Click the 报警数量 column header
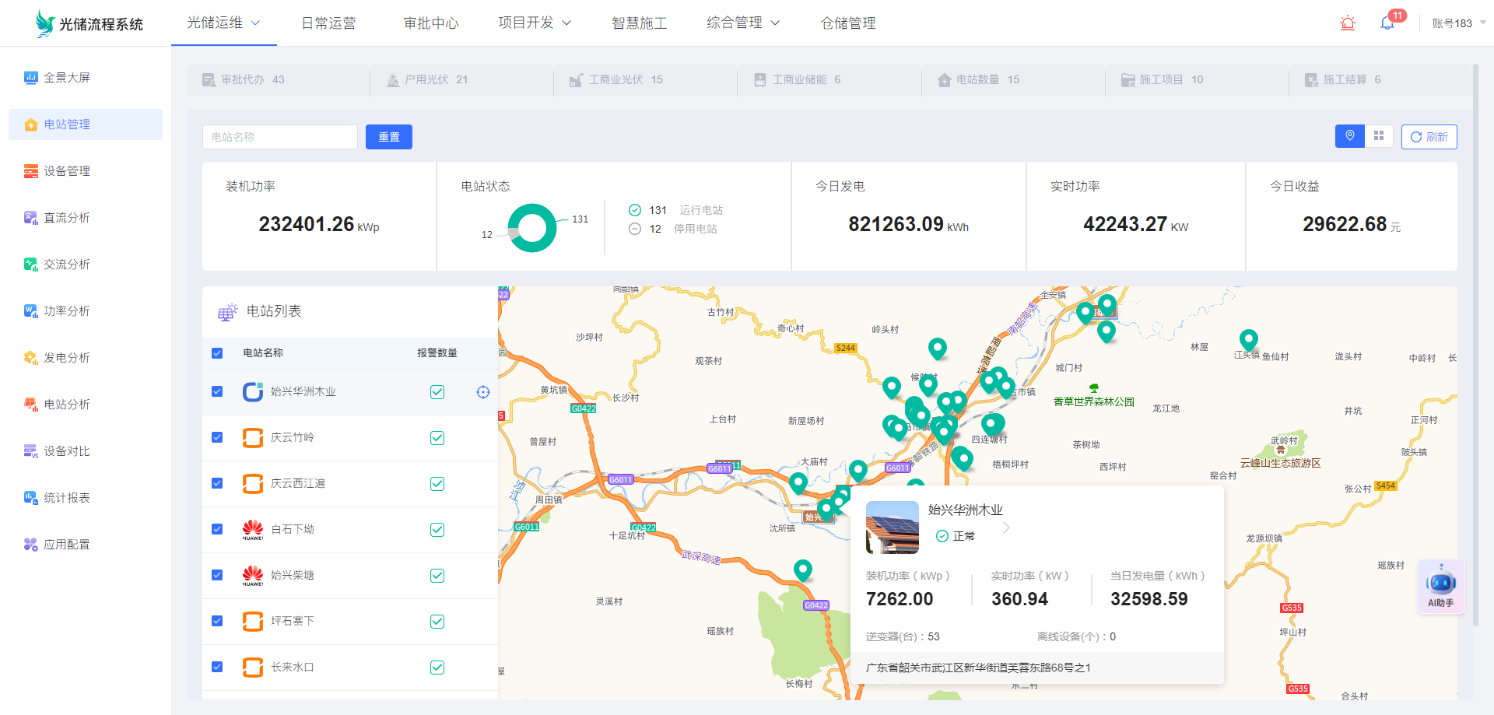 click(437, 353)
